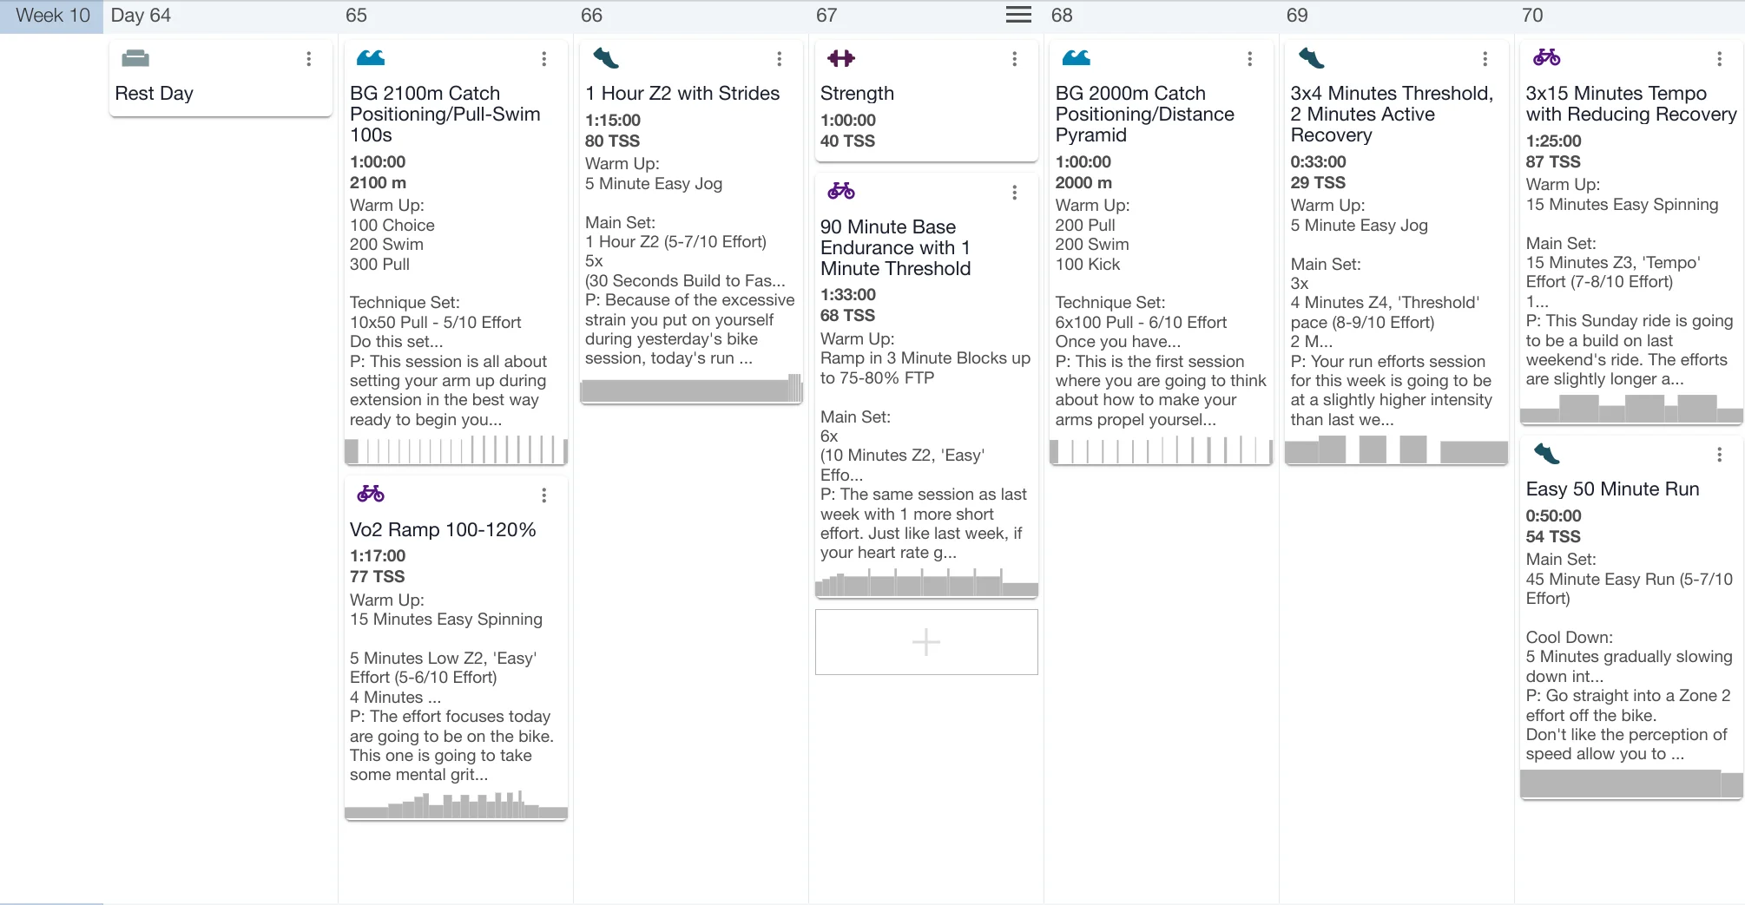Open the 1 Hour Z2 with Strides title
This screenshot has height=905, width=1745.
tap(682, 94)
